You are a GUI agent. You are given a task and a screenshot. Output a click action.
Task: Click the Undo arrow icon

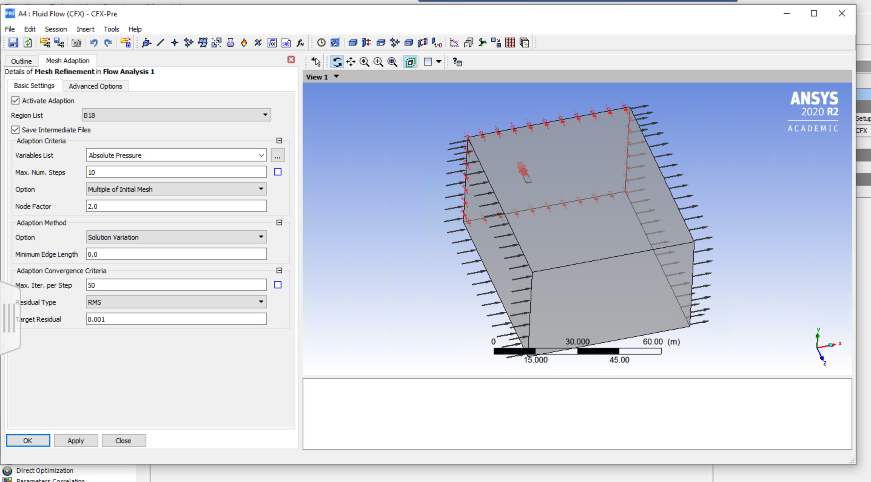click(x=94, y=43)
